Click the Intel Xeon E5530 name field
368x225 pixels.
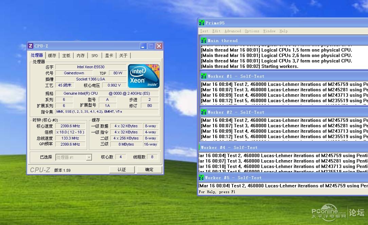point(91,67)
